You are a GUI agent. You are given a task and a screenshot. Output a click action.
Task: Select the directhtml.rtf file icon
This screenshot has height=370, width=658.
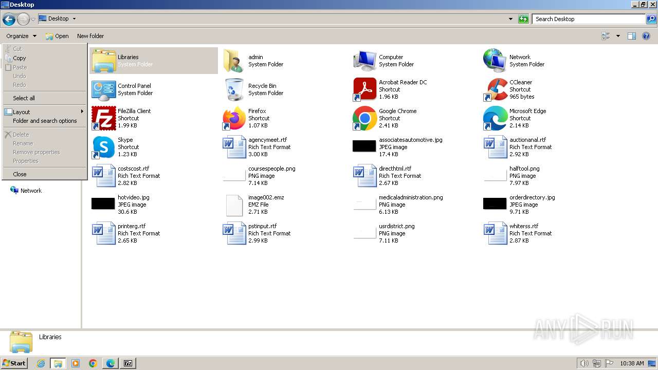click(365, 176)
